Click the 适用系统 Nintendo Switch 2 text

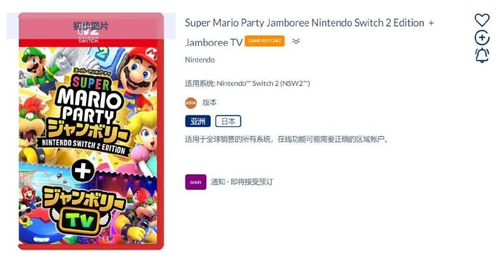click(248, 84)
